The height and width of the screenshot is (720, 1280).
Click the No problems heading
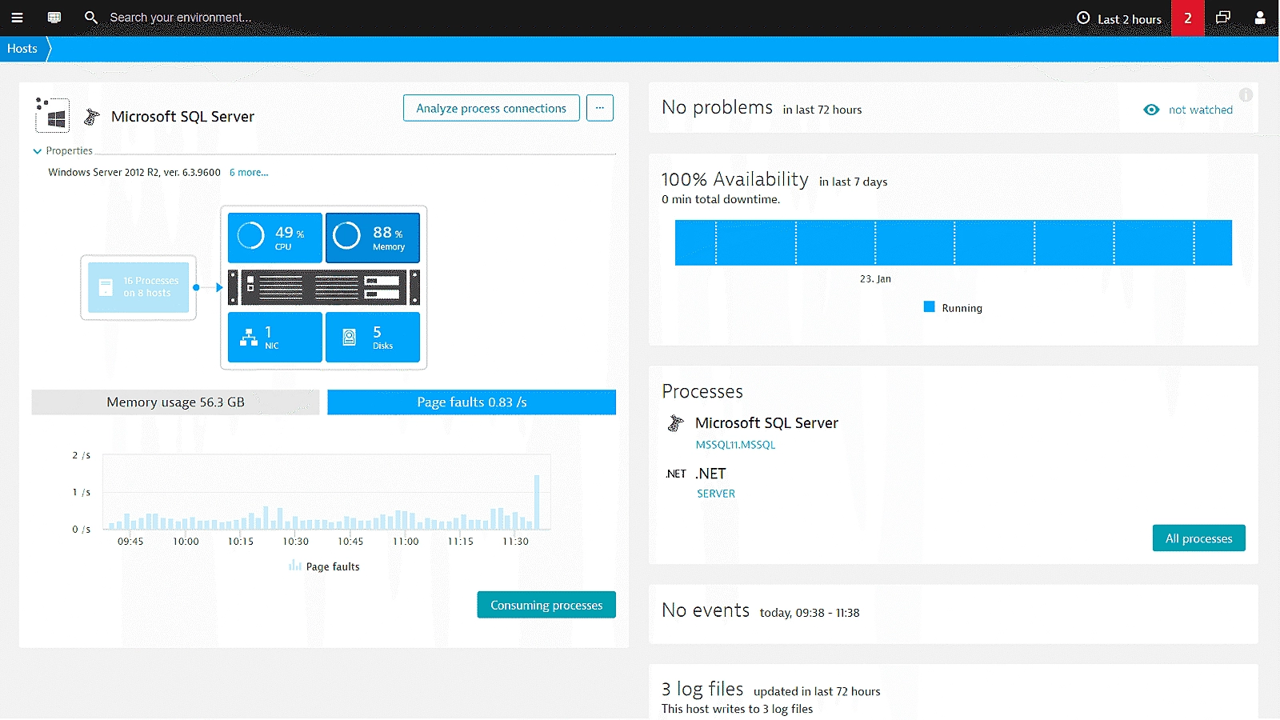click(718, 107)
